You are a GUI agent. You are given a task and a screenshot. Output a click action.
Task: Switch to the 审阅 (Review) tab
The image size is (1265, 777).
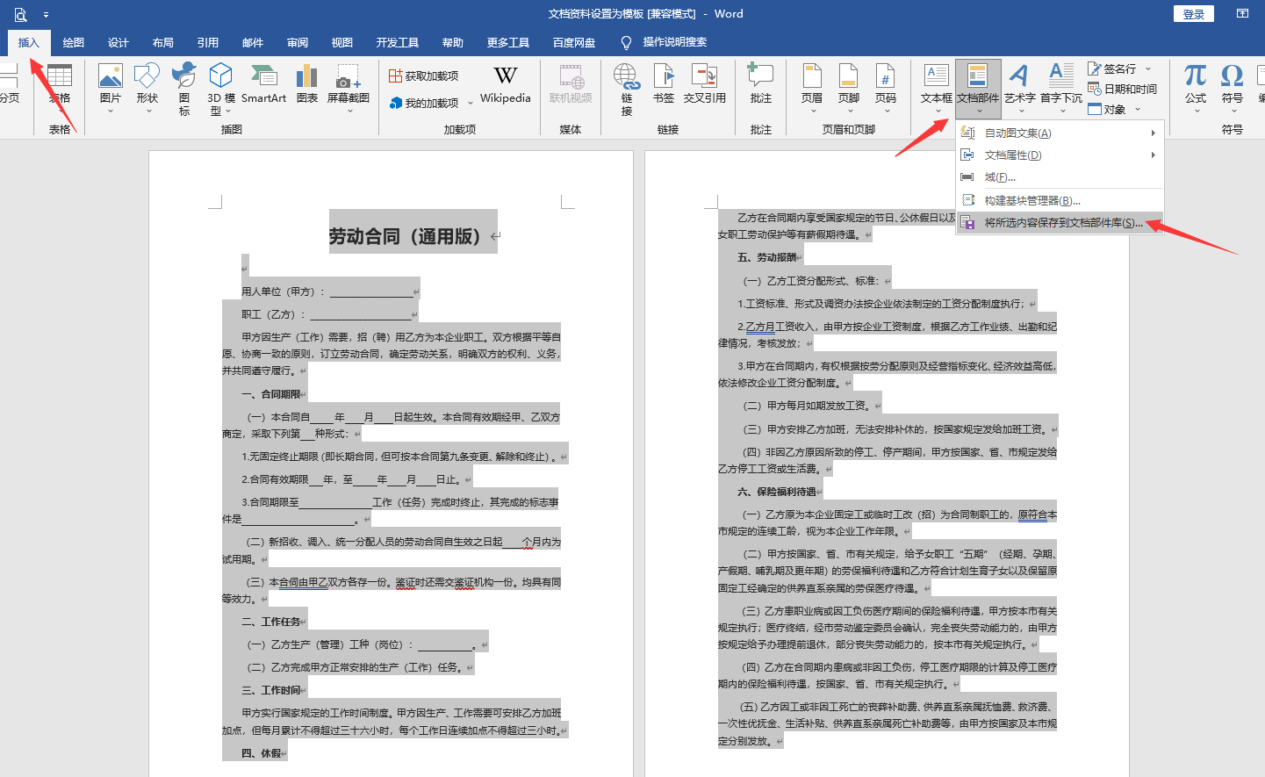pos(298,43)
